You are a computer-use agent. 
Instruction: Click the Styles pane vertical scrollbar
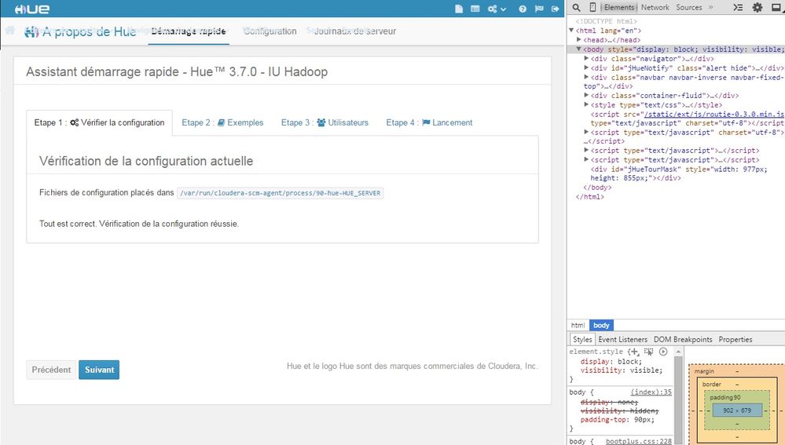pos(678,400)
